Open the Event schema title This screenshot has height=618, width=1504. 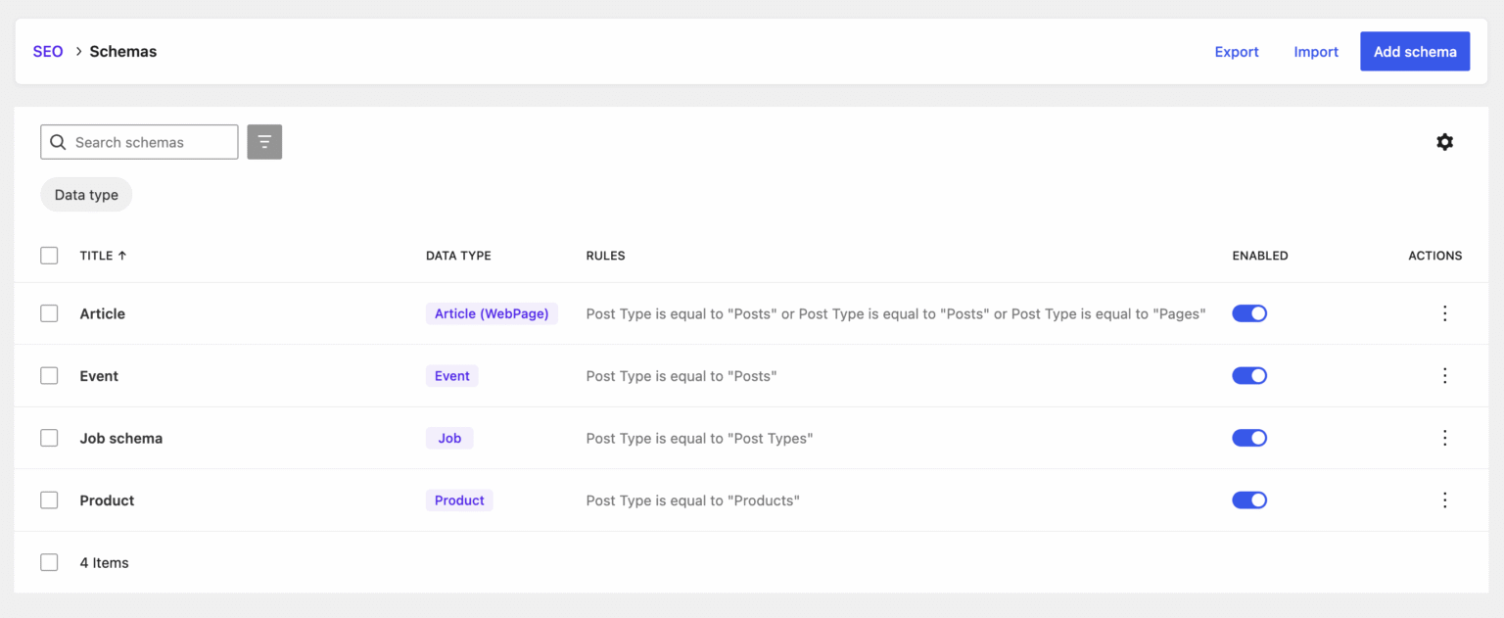coord(99,376)
